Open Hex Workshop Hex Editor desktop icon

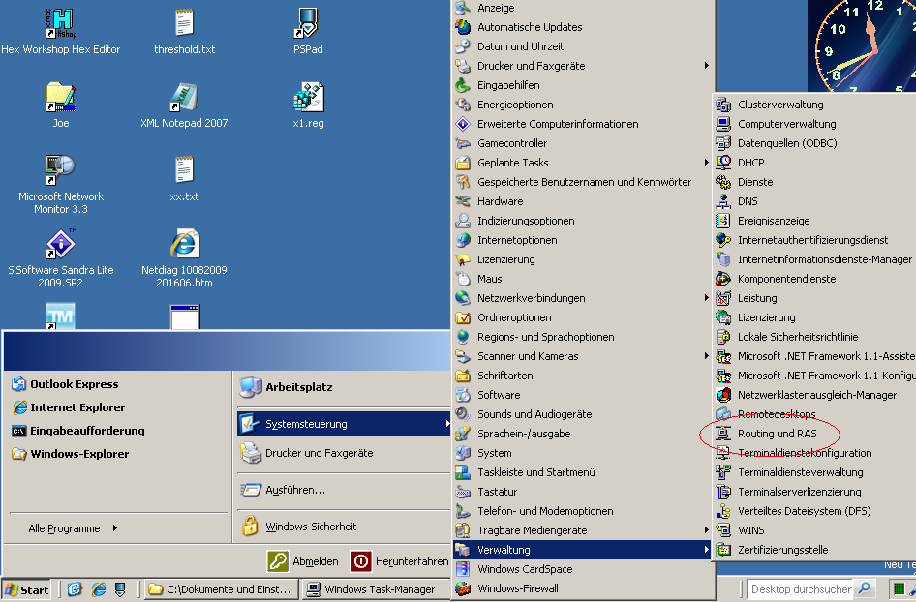(60, 32)
